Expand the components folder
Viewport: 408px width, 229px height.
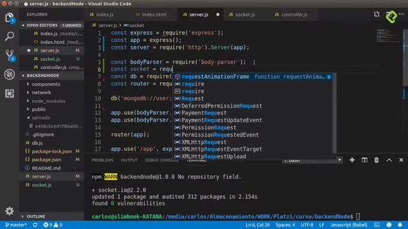click(x=46, y=84)
